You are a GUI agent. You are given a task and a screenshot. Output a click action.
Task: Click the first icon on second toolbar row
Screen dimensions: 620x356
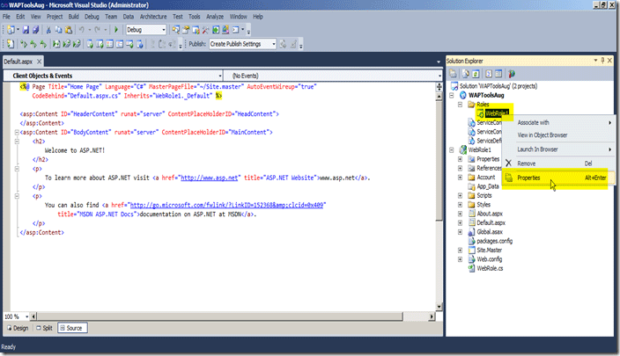click(x=11, y=44)
